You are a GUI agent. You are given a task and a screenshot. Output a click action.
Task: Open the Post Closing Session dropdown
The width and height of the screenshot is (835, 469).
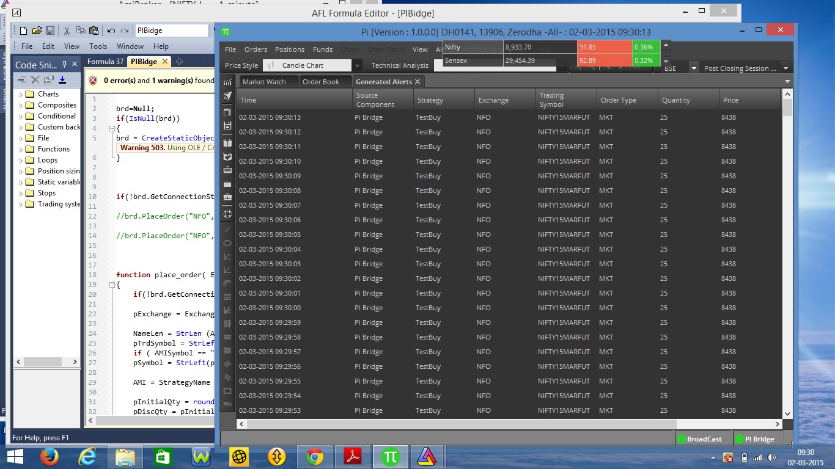click(787, 68)
